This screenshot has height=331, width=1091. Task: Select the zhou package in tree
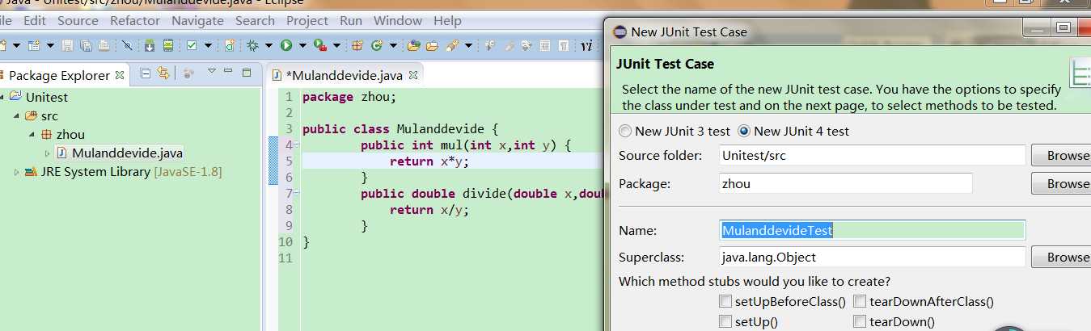point(70,134)
